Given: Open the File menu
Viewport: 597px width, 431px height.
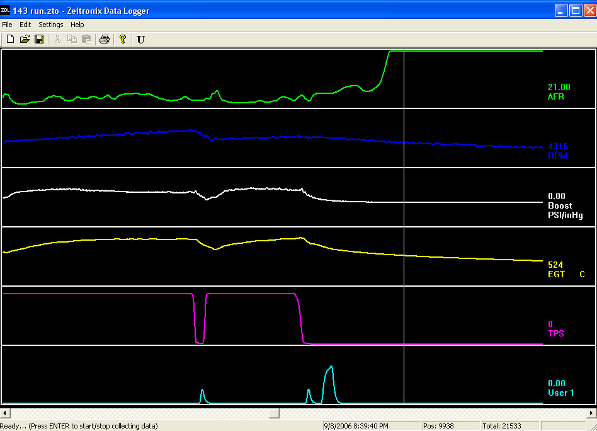Looking at the screenshot, I should [x=7, y=25].
